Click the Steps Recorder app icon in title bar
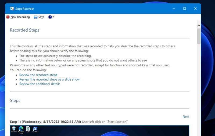This screenshot has height=136, width=215. pos(12,9)
